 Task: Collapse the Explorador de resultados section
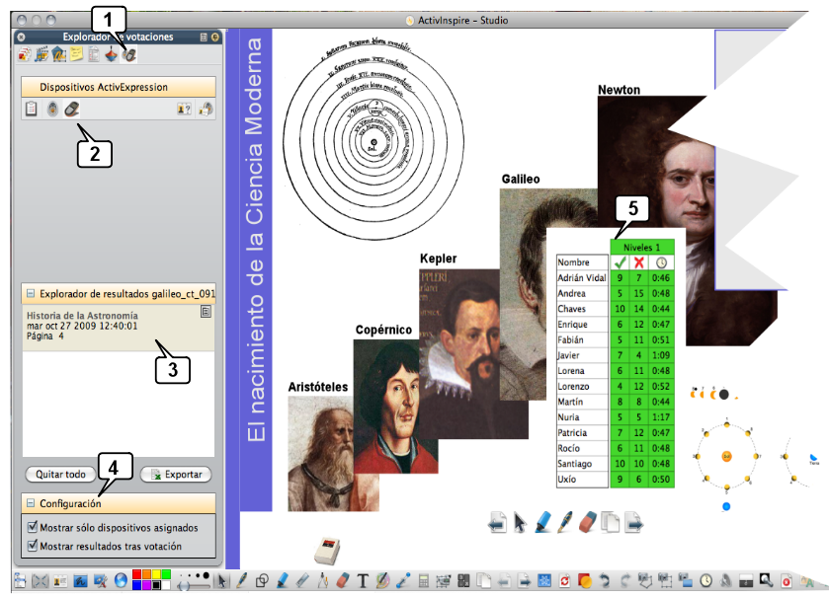[30, 293]
